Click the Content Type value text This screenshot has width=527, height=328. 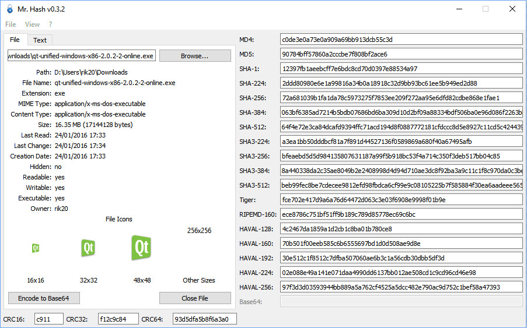pyautogui.click(x=100, y=114)
